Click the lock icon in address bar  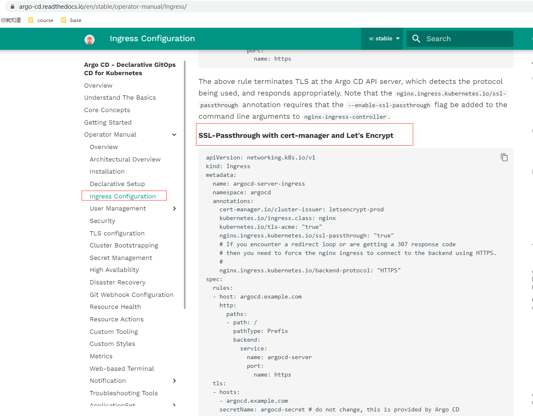(x=12, y=7)
